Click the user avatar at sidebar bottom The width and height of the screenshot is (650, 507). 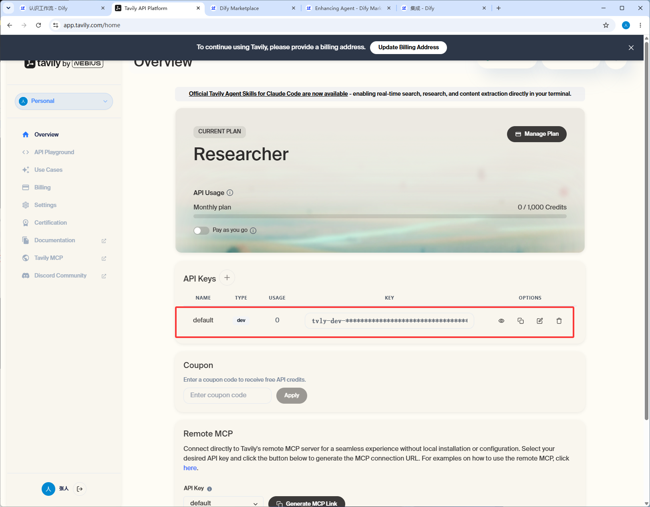point(48,489)
